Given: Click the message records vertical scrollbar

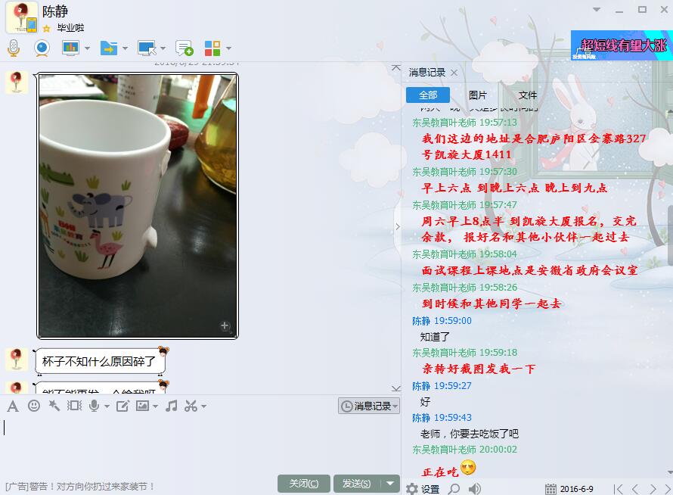Looking at the screenshot, I should point(669,235).
